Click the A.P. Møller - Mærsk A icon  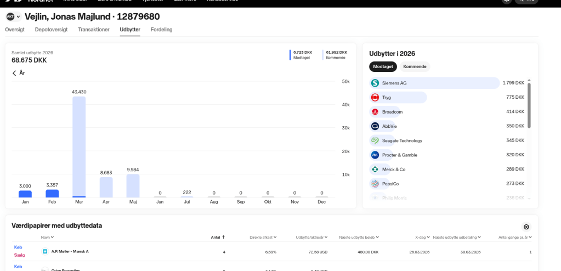(45, 251)
